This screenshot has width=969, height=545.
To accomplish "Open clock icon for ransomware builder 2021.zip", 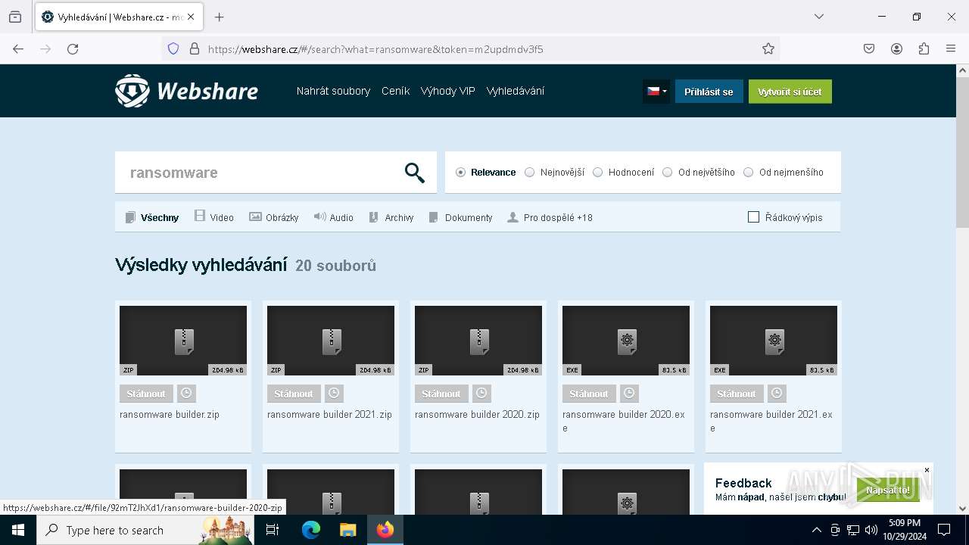I will pyautogui.click(x=334, y=394).
